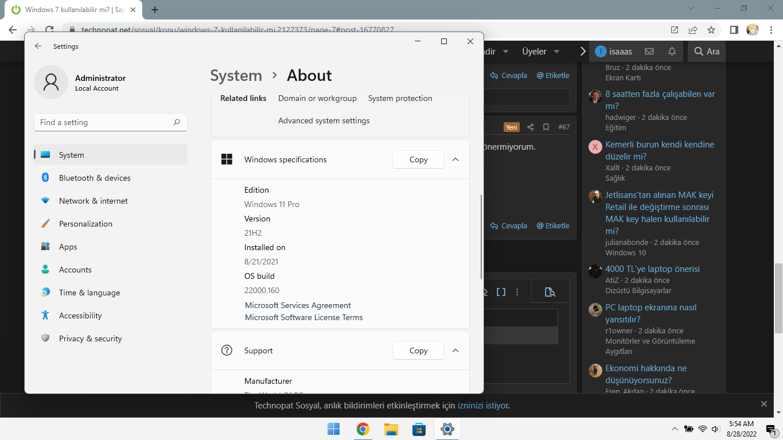Open thread Ekonomi hakkında ne düşünüyorsunuz
The image size is (783, 440).
[646, 374]
